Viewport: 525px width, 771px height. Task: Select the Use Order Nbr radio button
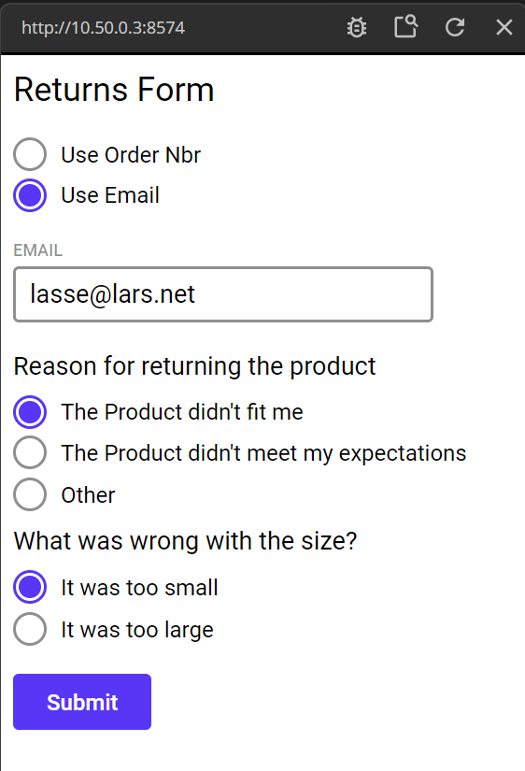(x=30, y=154)
